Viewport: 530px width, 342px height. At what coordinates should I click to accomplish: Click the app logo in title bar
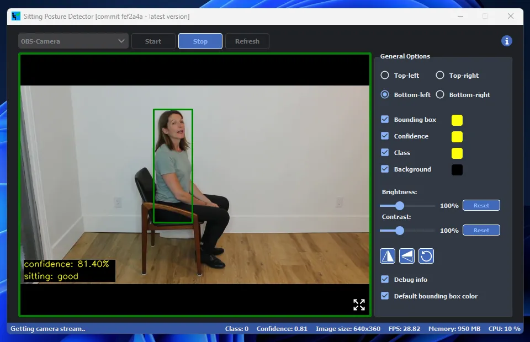click(16, 16)
